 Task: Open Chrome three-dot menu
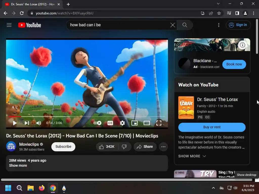point(253,13)
